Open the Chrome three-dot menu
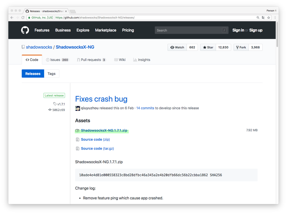287x214 pixels. click(x=275, y=18)
